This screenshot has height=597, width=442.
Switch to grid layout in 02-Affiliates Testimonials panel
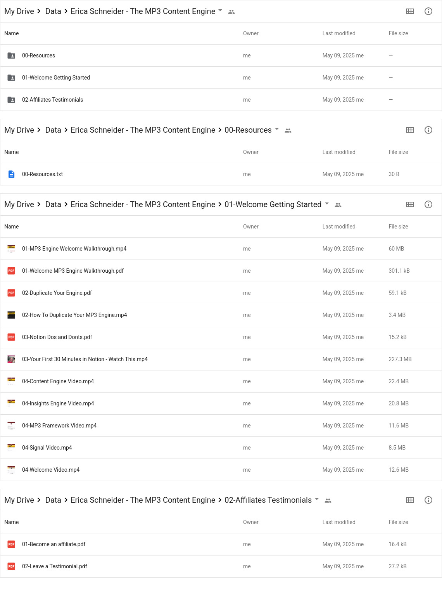pos(410,500)
